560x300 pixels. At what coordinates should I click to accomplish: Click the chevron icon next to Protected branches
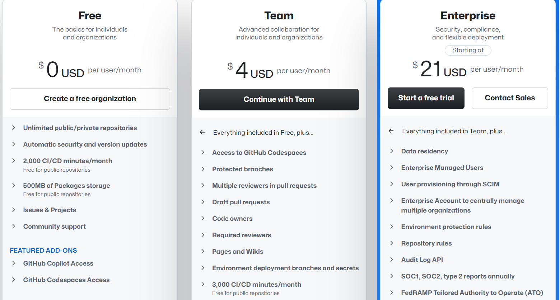pos(203,169)
